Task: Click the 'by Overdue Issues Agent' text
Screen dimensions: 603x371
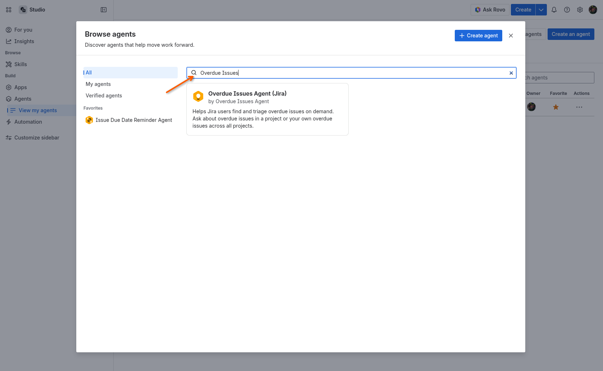Action: tap(239, 101)
